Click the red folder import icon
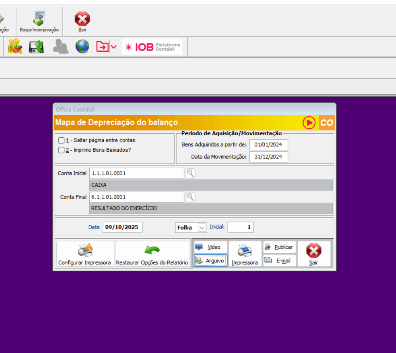Viewport: 396px width, 353px height. tap(102, 47)
